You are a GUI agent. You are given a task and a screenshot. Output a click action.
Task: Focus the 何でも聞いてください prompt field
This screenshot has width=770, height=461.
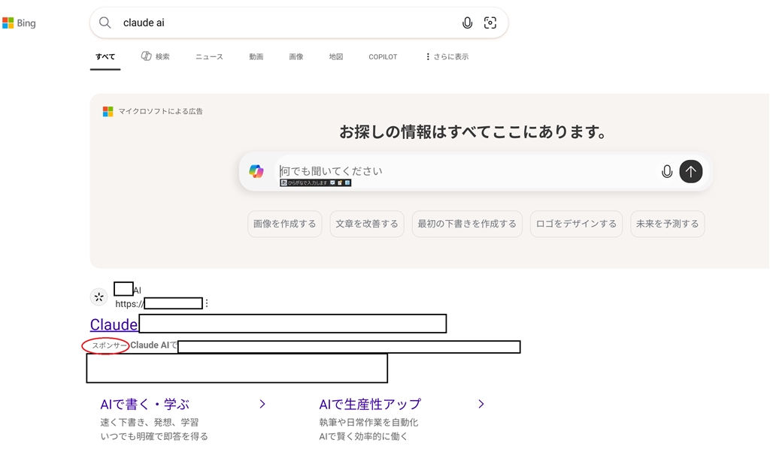pyautogui.click(x=466, y=171)
